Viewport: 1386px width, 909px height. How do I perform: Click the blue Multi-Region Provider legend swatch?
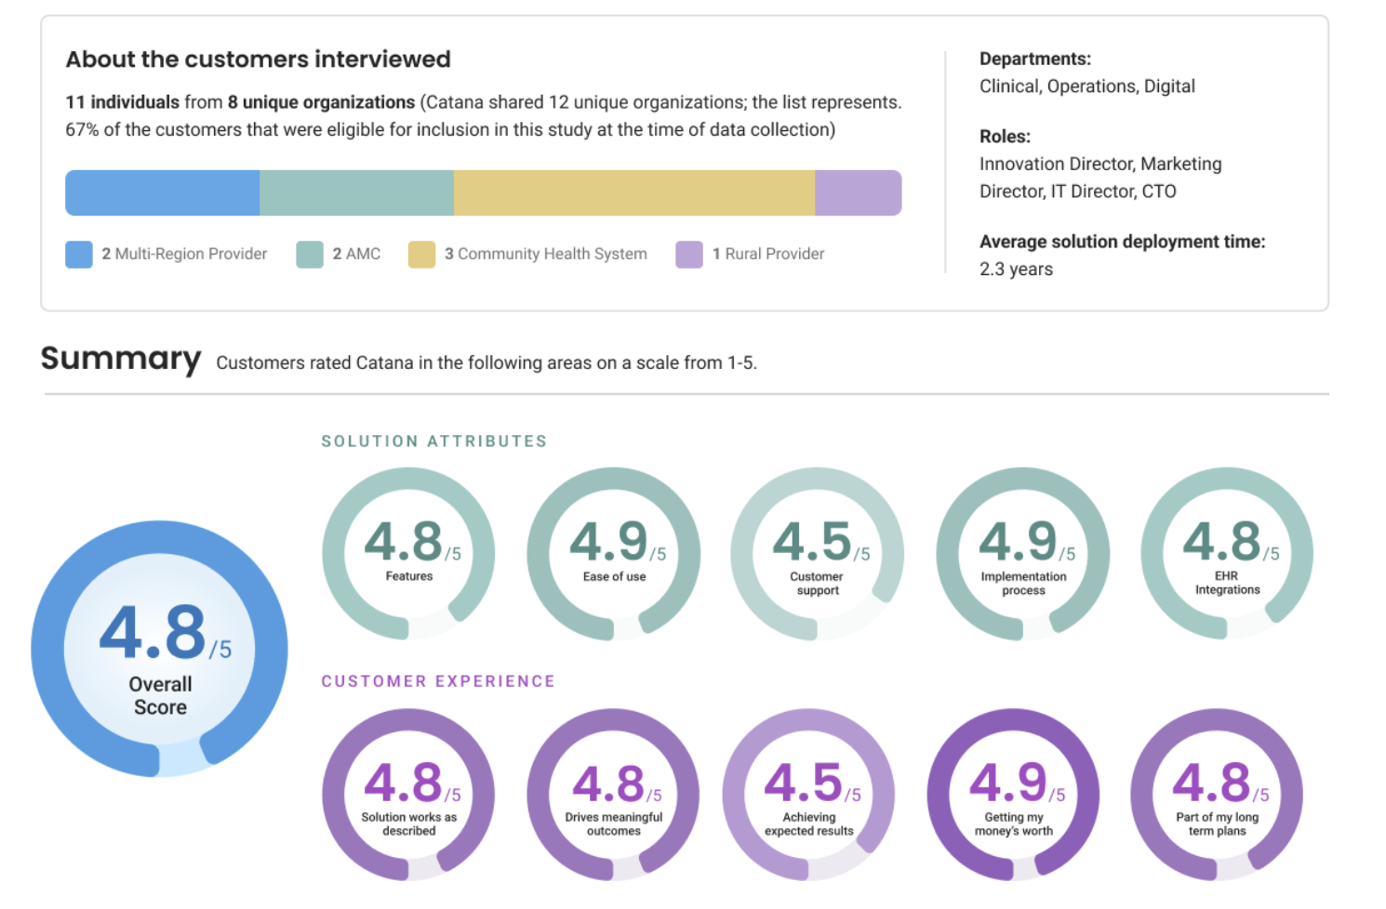79,254
